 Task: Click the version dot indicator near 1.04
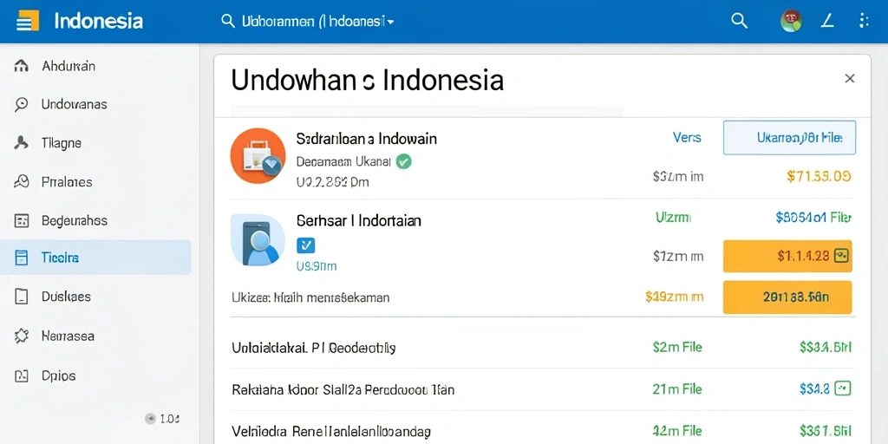coord(150,419)
